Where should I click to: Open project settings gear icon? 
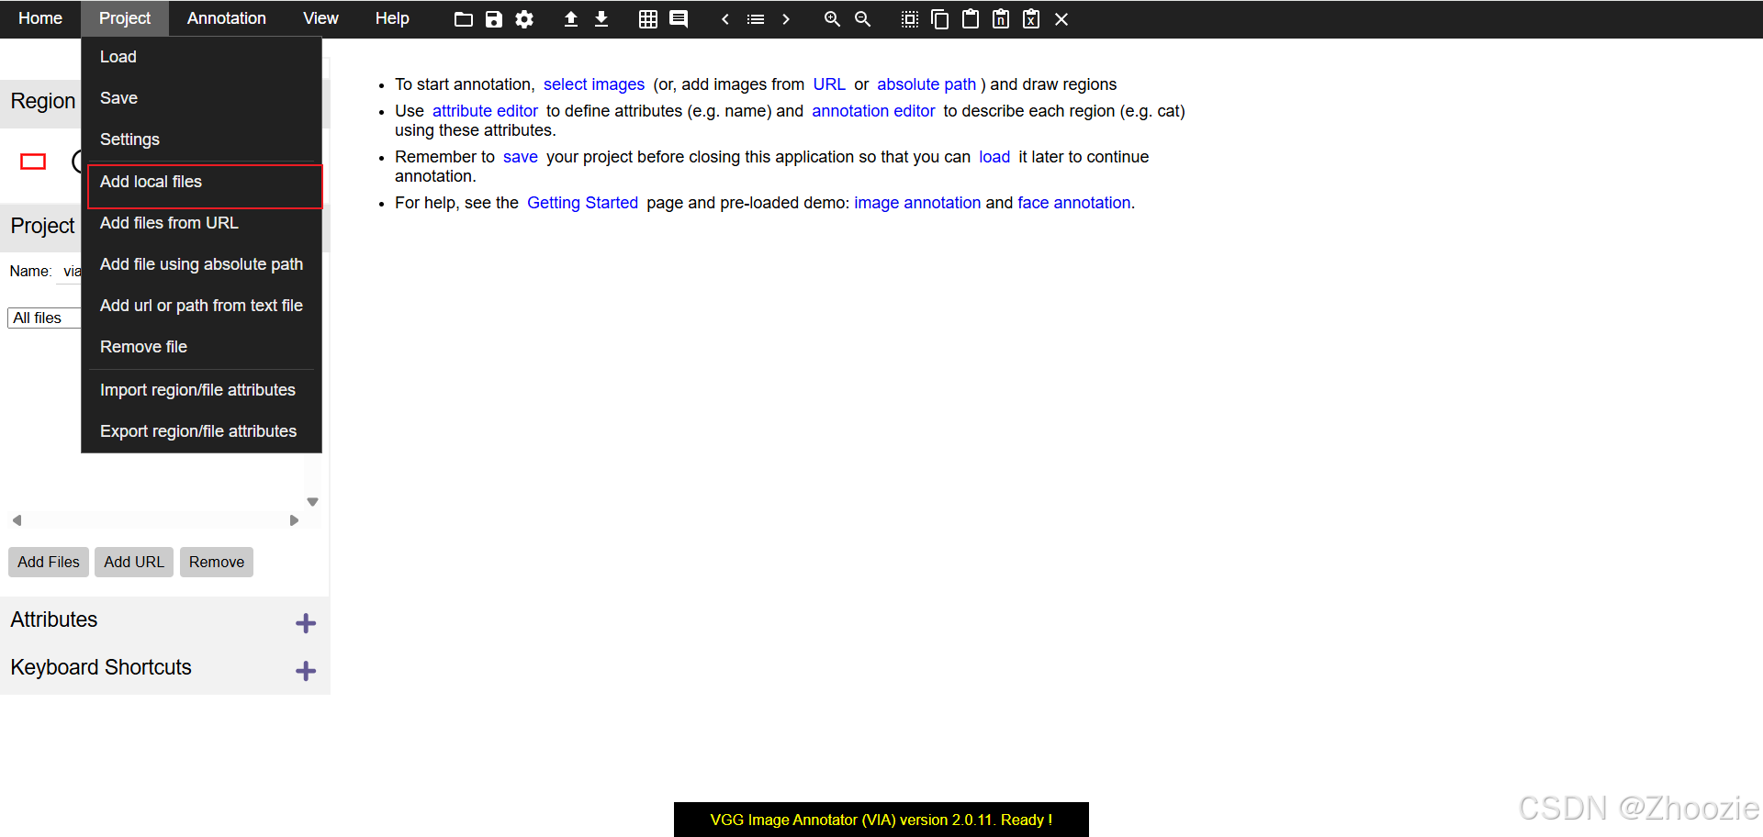click(524, 19)
